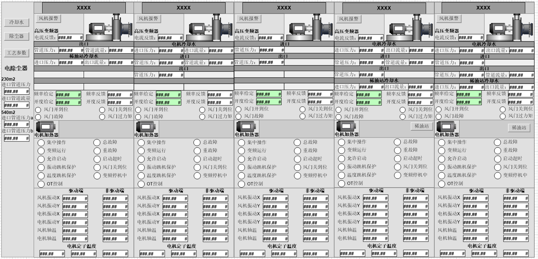Screen dimensions: 538x259
Task: Toggle the 总故障 indicator in the fifth panel
Action: 497,142
